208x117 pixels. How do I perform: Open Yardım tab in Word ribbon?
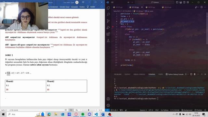(x=82, y=7)
